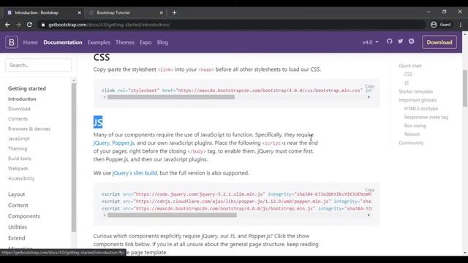
Task: Open Expo in navbar
Action: [146, 42]
